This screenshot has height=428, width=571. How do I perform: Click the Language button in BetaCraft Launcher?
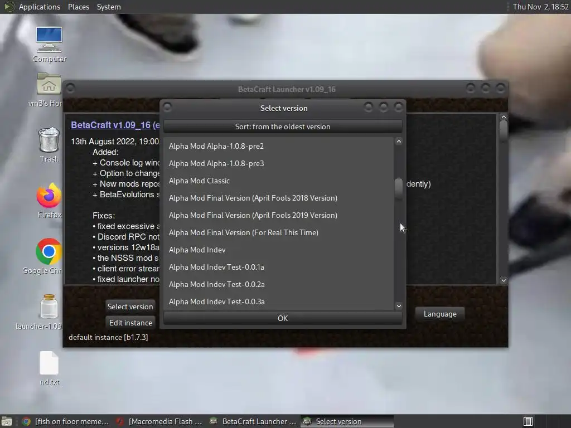(x=440, y=314)
